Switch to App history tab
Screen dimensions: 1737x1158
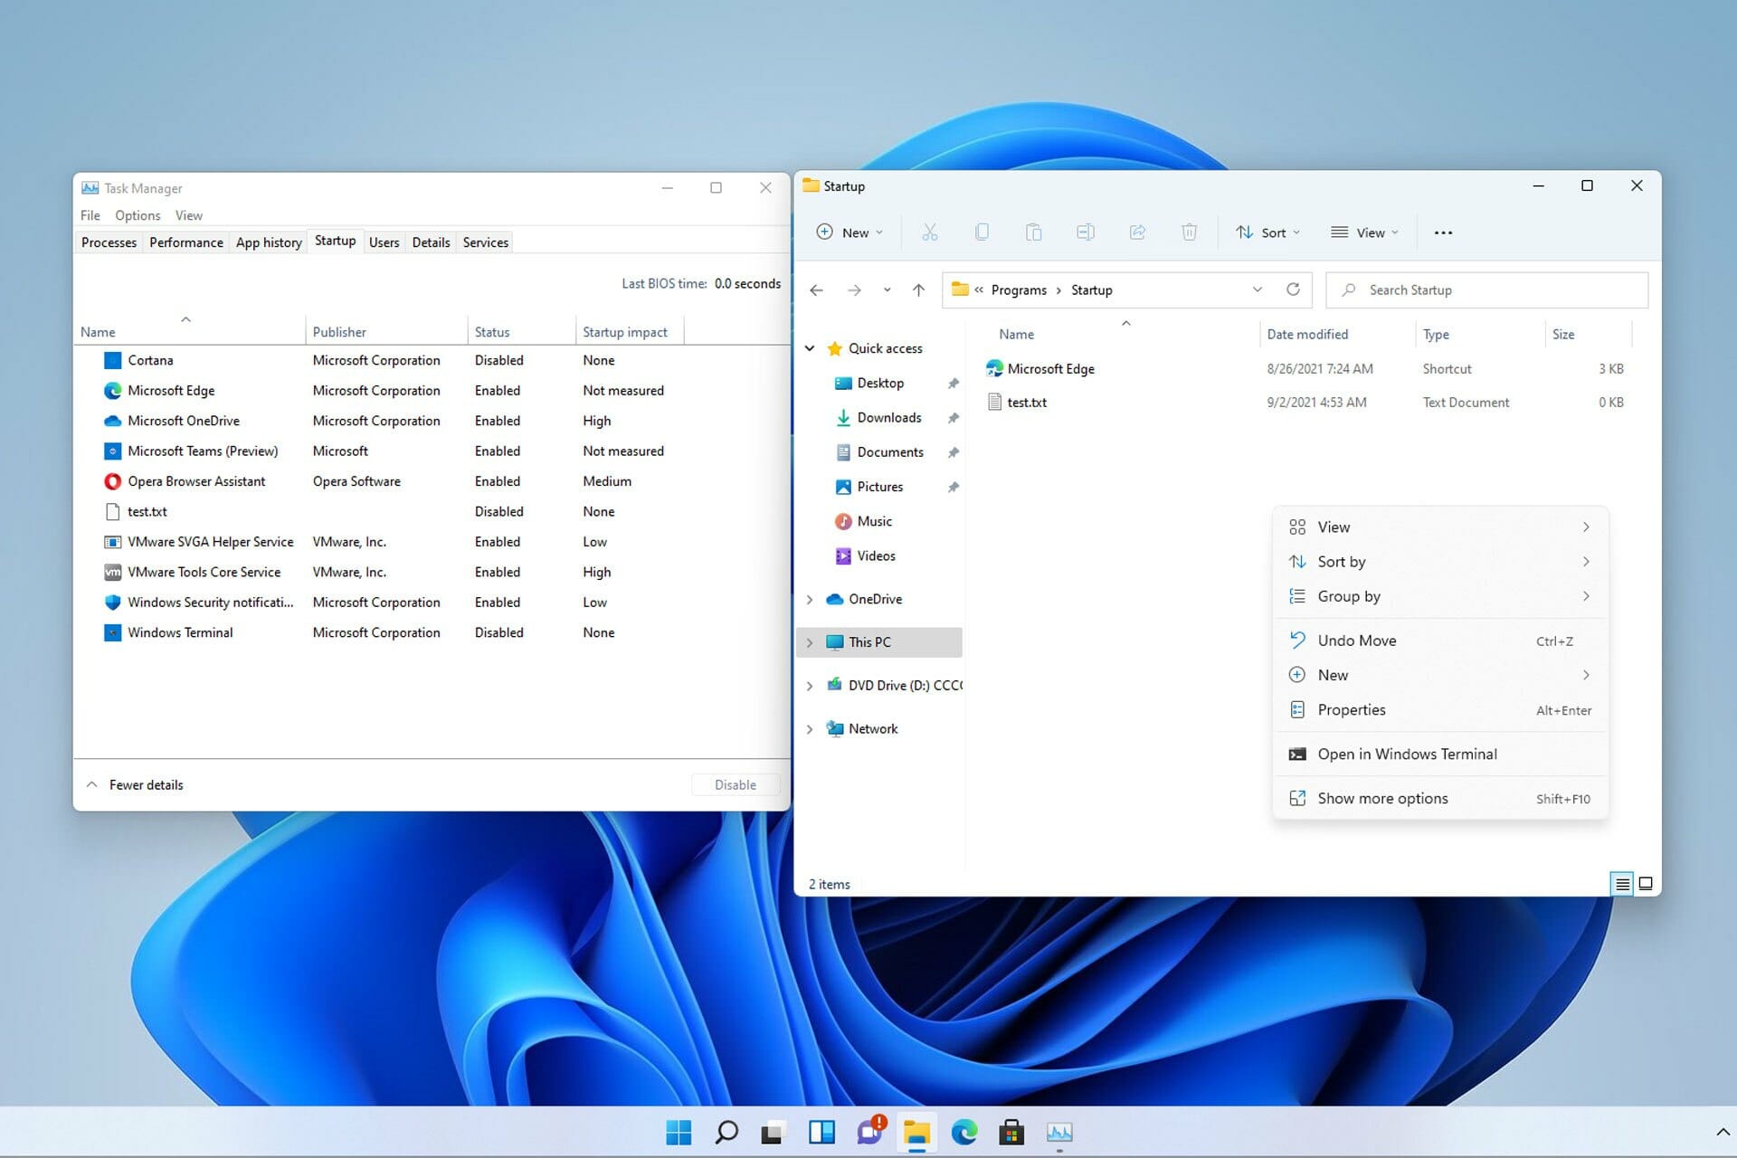click(x=269, y=242)
